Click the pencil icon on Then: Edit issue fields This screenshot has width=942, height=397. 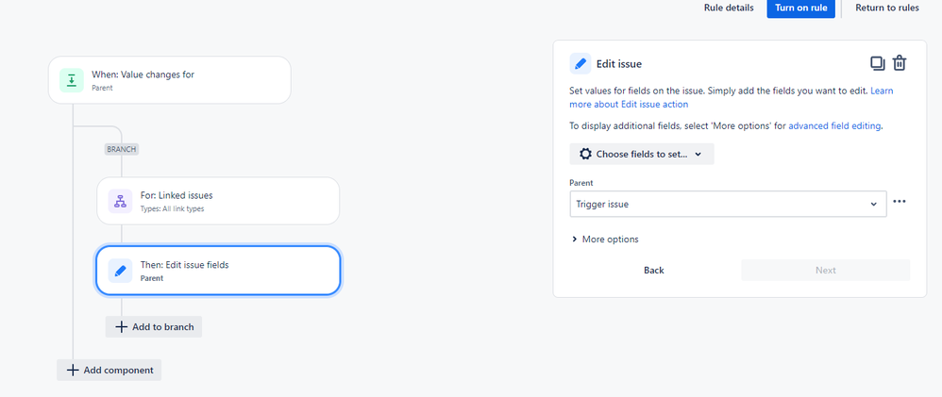(x=120, y=271)
